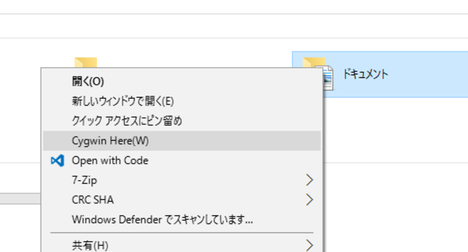The image size is (468, 252).
Task: Click the folder icon behind the context menu
Action: (86, 63)
